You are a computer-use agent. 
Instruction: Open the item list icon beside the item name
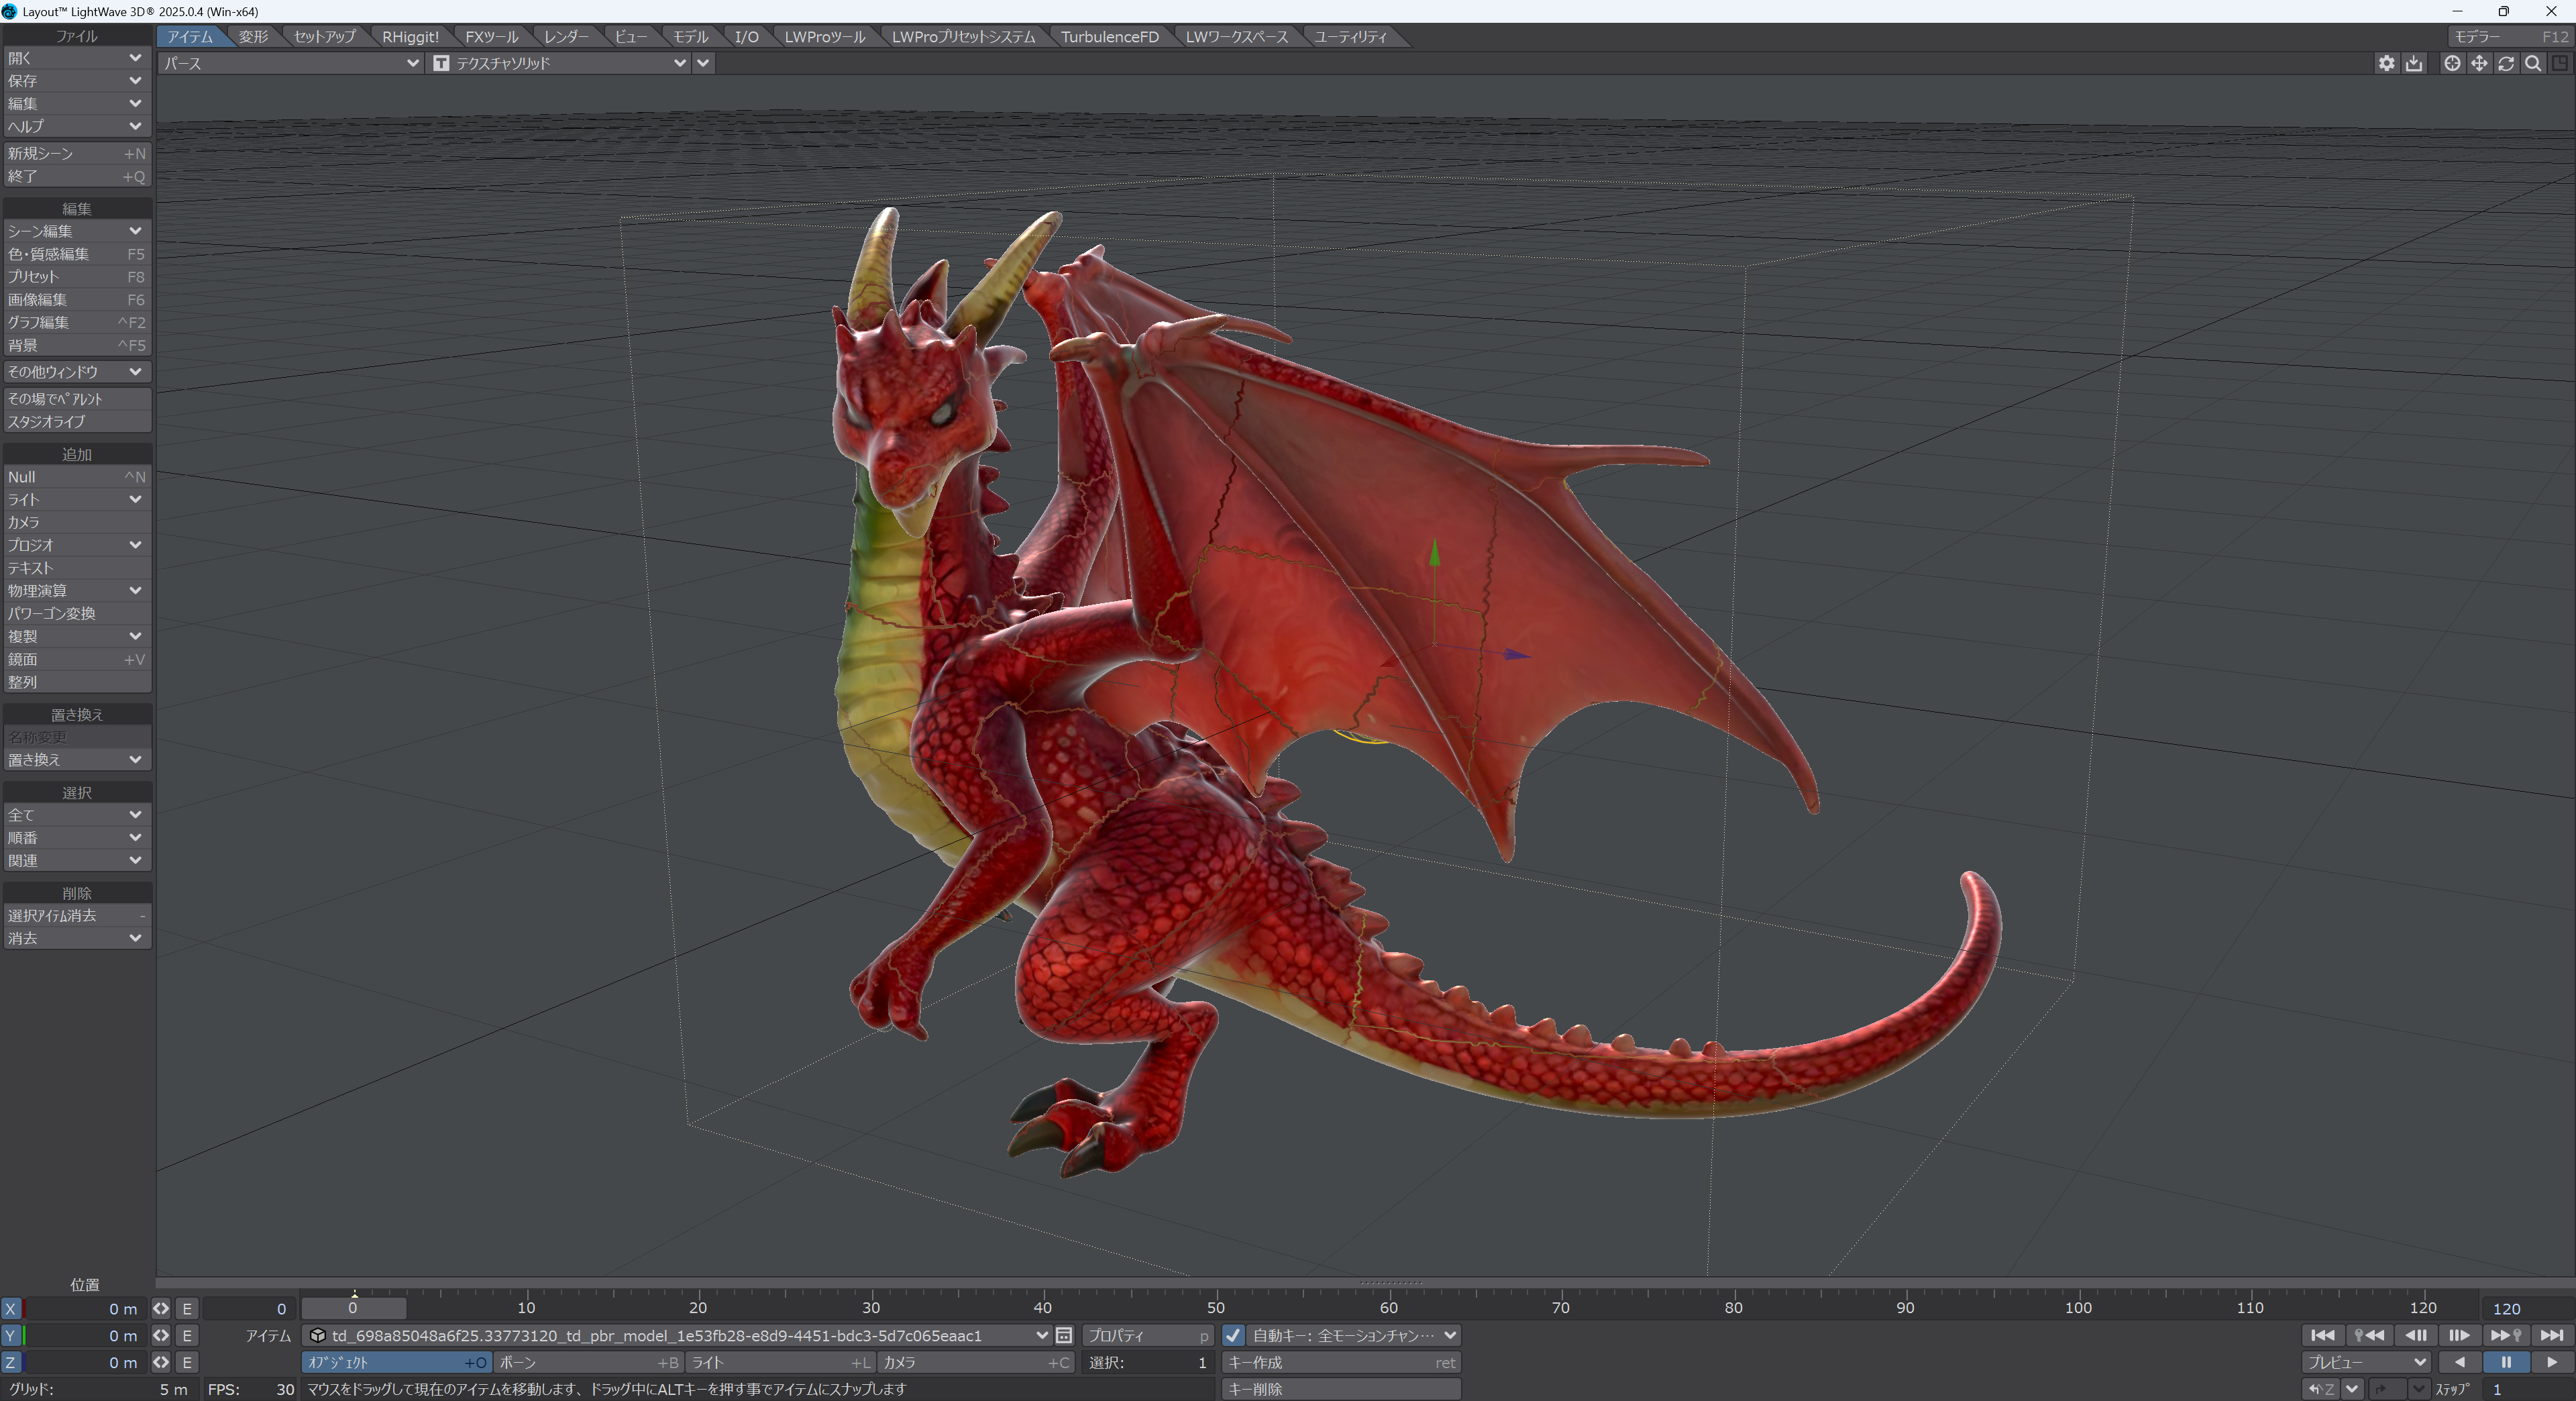[1064, 1336]
